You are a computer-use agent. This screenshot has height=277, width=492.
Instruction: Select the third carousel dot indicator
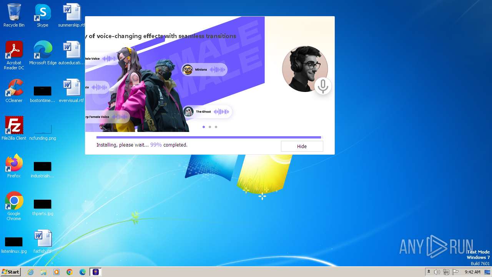coord(216,127)
